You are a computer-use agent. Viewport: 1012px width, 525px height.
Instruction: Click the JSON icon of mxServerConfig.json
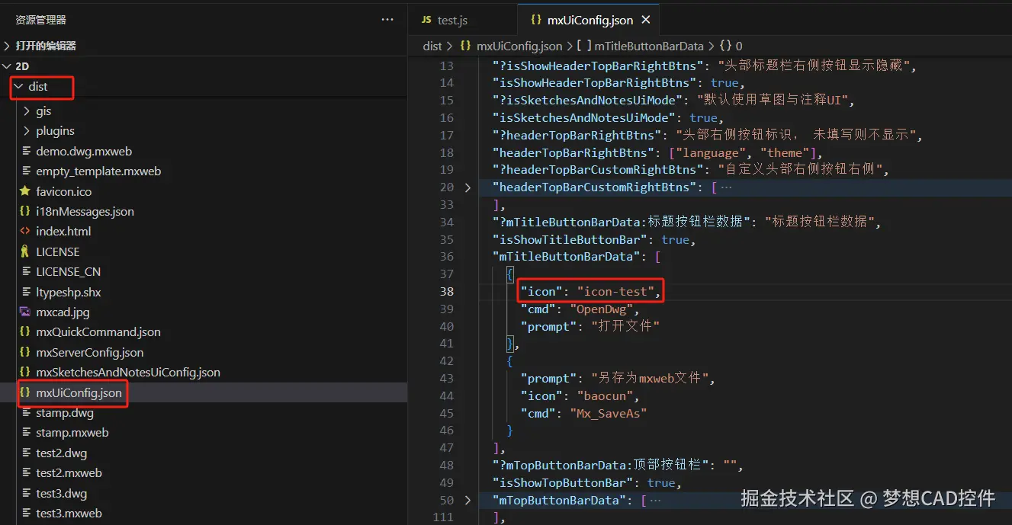(x=24, y=353)
